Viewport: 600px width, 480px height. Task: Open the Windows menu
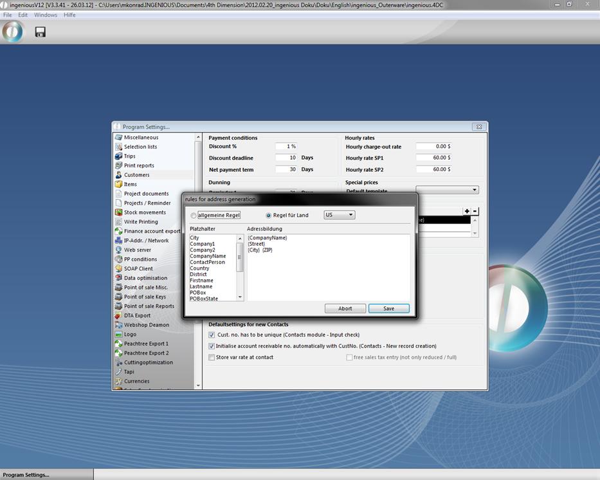coord(45,15)
